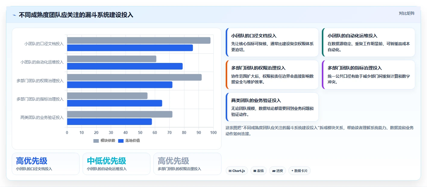Viewport: 427px width, 187px height.
Task: Click the blue bar for 小团队的自动化运维投入
Action: 125,66
